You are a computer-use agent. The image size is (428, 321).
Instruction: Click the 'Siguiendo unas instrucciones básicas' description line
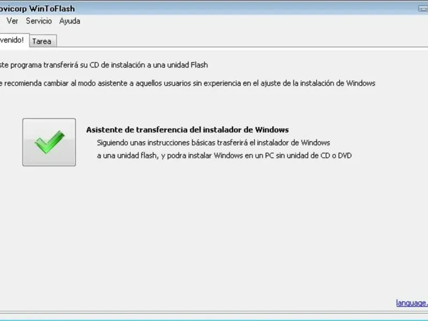coord(213,142)
